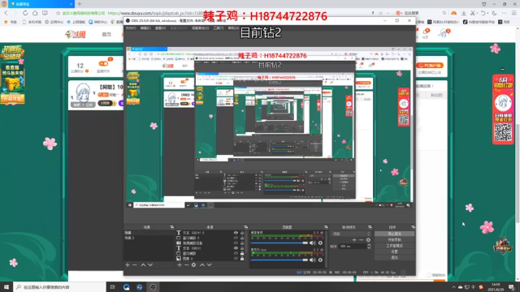
Task: Click the browser home icon
Action: tap(35, 13)
